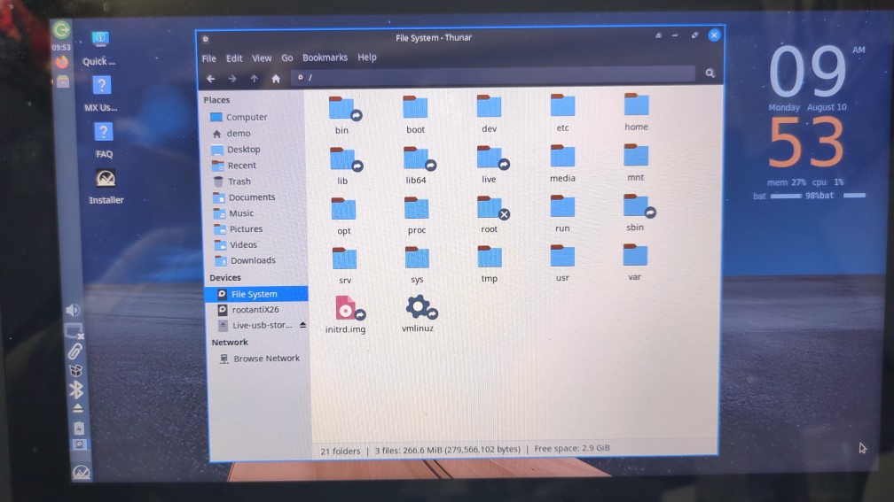The width and height of the screenshot is (894, 502).
Task: Go forward with the right arrow
Action: pos(232,79)
